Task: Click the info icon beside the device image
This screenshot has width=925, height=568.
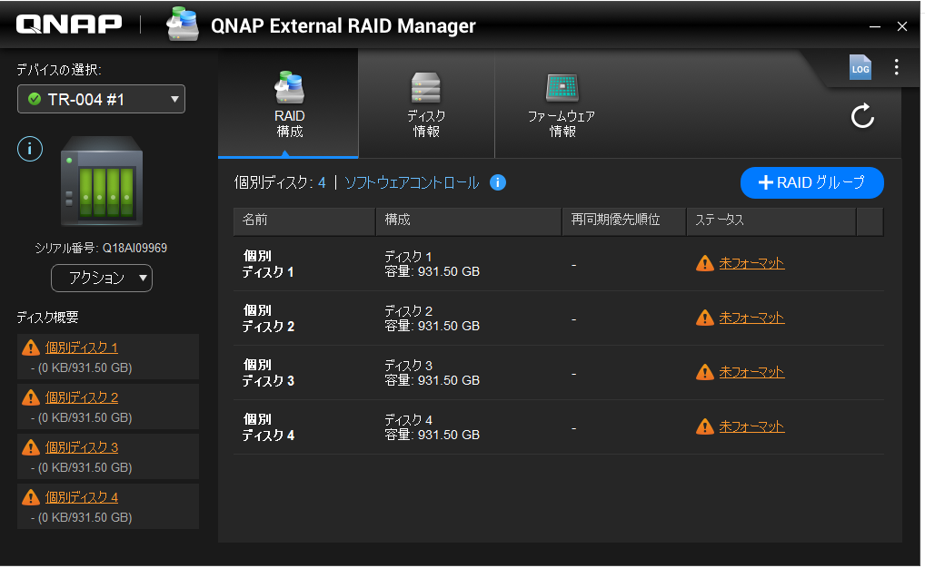Action: coord(30,149)
